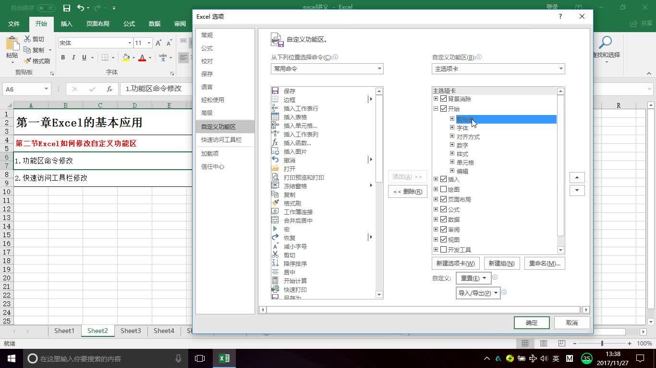Viewport: 656px width, 368px height.
Task: Open the 常用命令 command source dropdown
Action: [x=327, y=69]
